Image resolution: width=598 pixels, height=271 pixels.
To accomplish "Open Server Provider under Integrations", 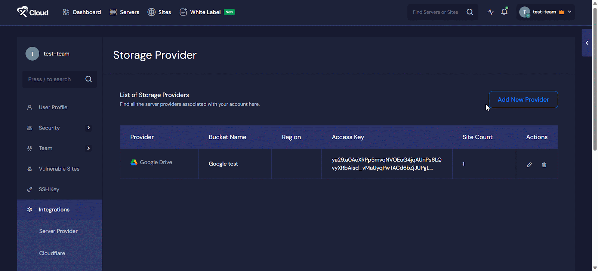I will (x=58, y=231).
